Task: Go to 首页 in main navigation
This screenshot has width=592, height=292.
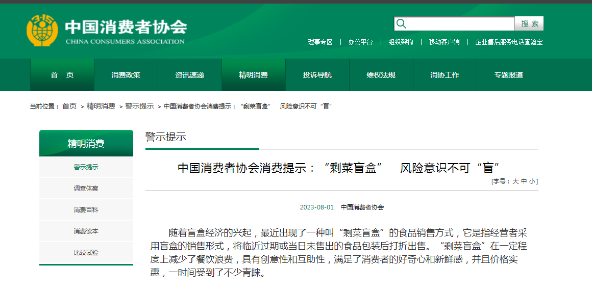Action: pyautogui.click(x=62, y=75)
